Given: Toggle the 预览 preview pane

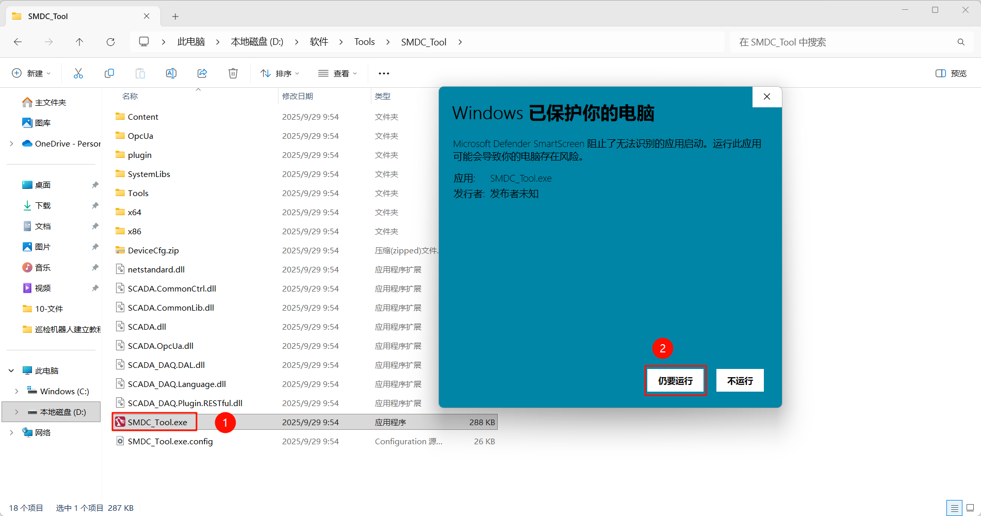Looking at the screenshot, I should [x=951, y=73].
